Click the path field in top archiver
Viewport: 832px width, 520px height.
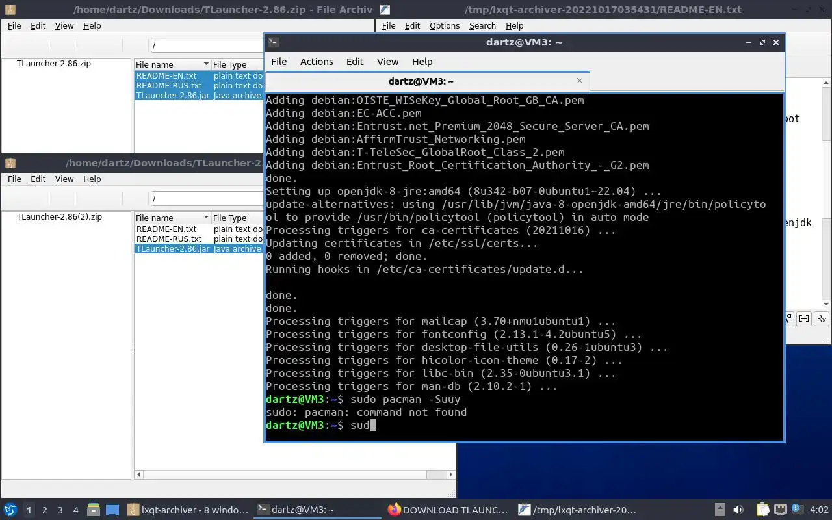tap(207, 45)
